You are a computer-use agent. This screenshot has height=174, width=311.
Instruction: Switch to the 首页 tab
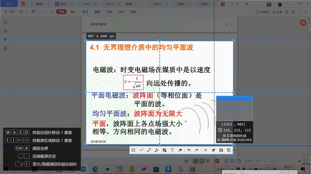point(9,4)
